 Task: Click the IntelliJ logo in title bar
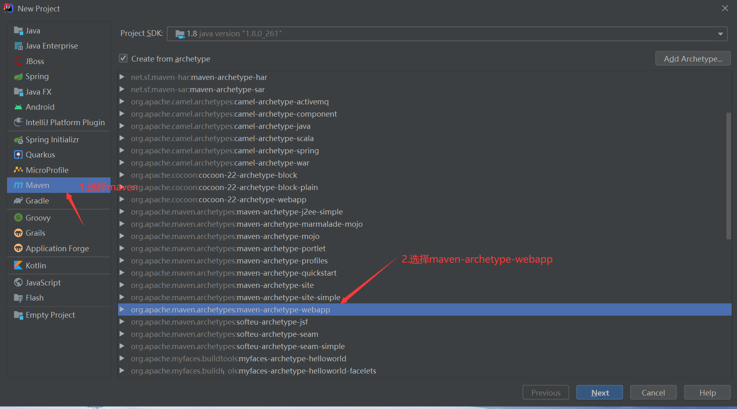tap(9, 8)
